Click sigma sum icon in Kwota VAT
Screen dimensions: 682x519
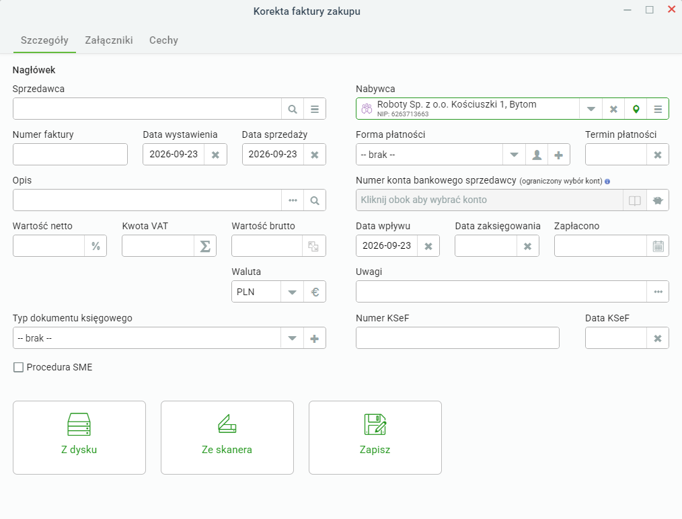[x=205, y=246]
